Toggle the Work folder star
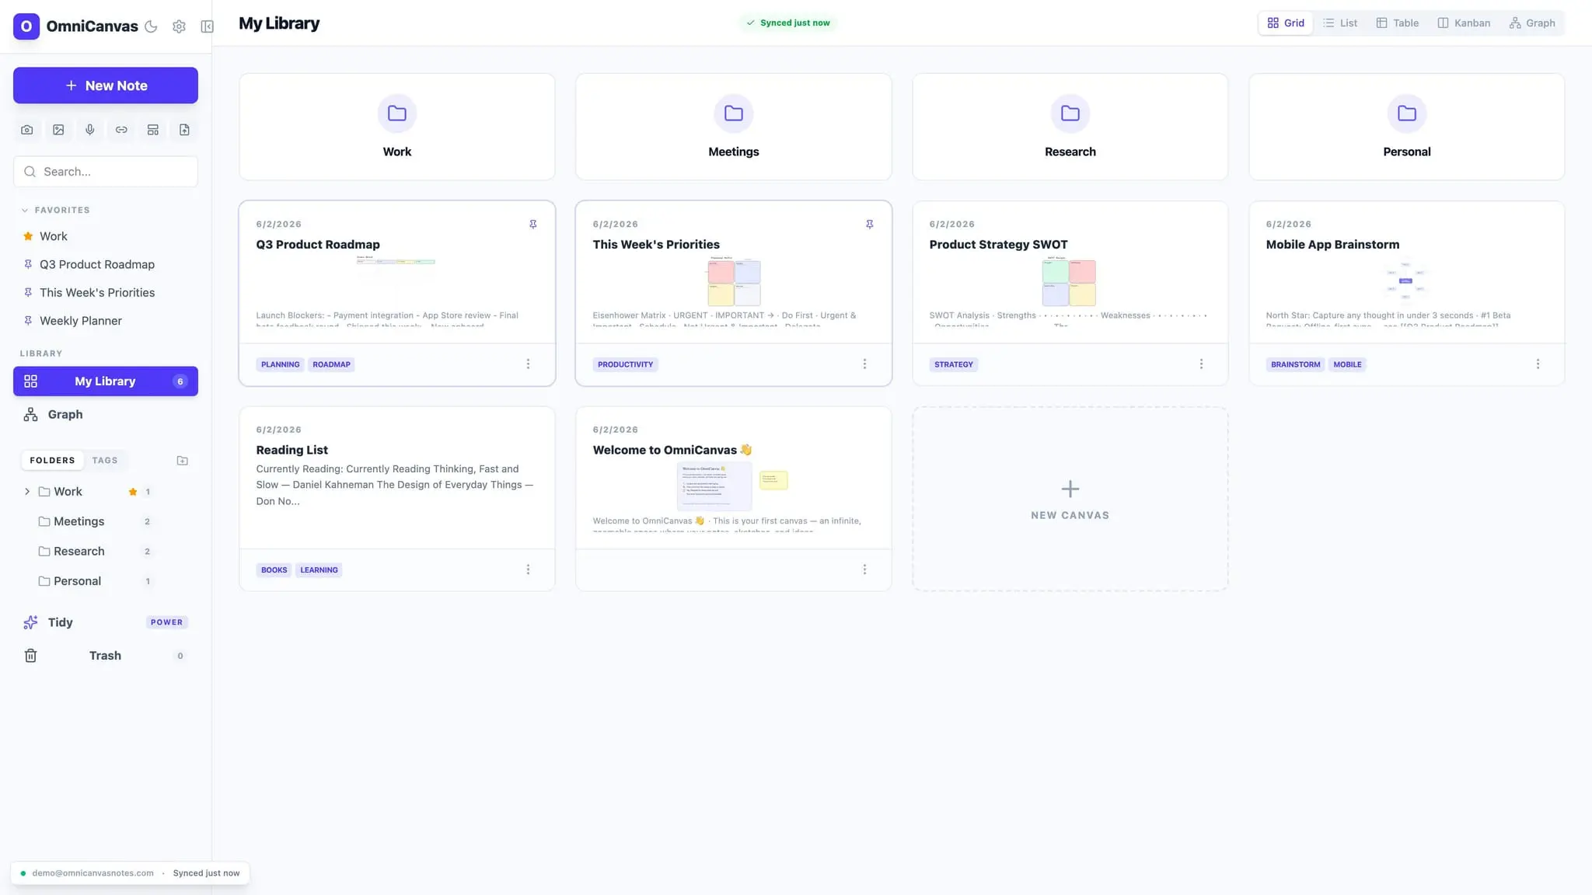Viewport: 1592px width, 895px height. pos(133,492)
